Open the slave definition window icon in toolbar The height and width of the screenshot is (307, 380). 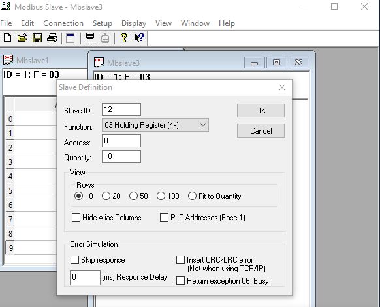tap(71, 38)
